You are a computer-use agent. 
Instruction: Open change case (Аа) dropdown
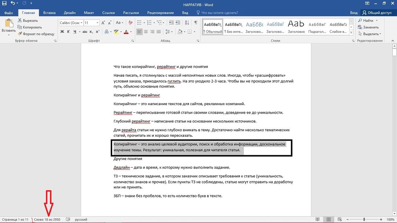coord(119,23)
